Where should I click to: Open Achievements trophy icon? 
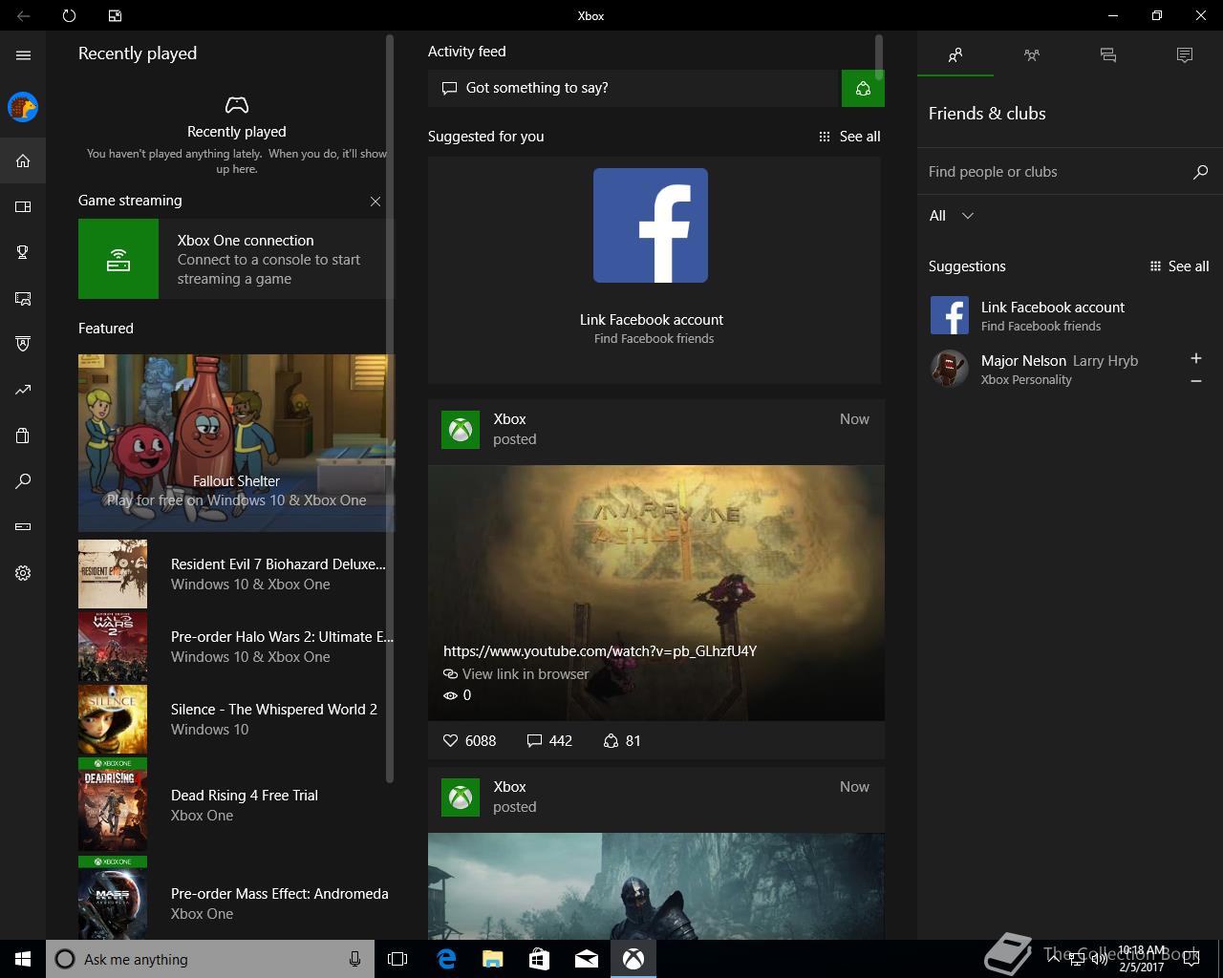point(23,252)
